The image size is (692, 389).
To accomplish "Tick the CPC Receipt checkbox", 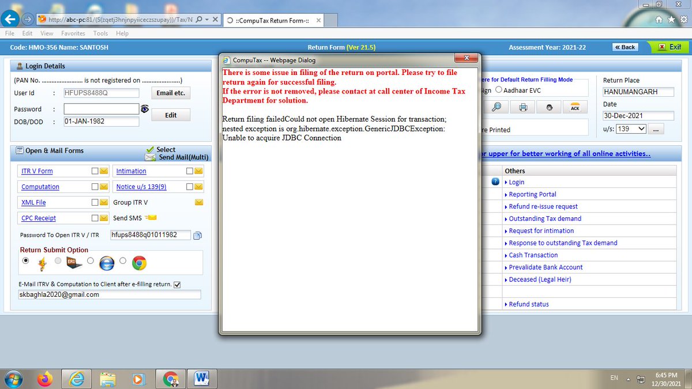I will [95, 218].
